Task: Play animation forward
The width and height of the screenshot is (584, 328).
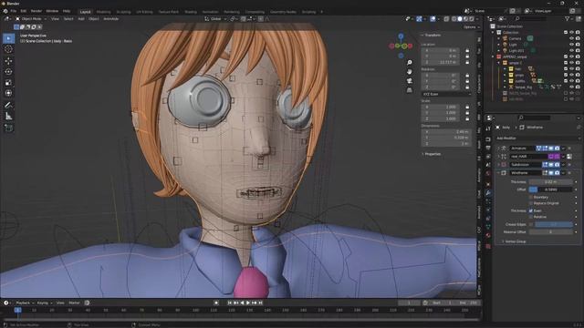Action: click(x=248, y=302)
